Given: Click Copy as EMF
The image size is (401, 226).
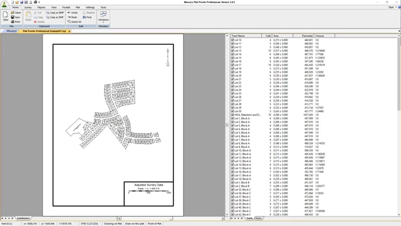Looking at the screenshot, I should point(55,17).
